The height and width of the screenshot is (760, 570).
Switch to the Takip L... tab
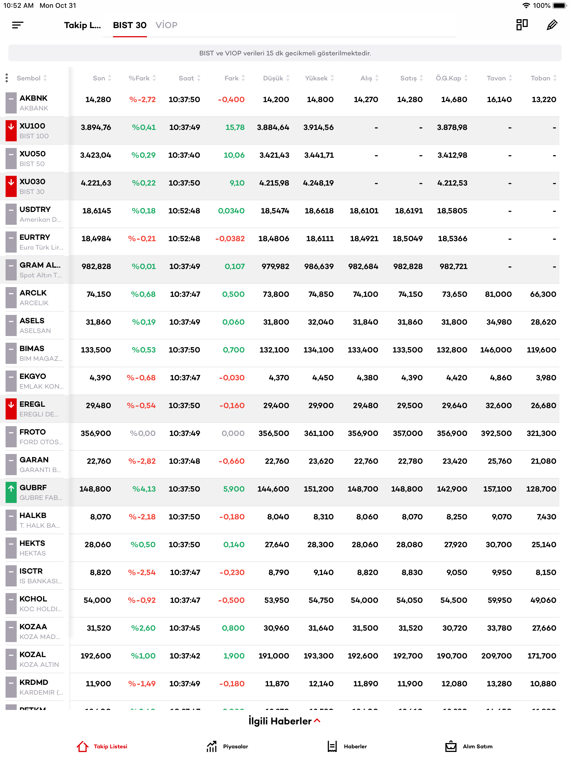coord(82,25)
